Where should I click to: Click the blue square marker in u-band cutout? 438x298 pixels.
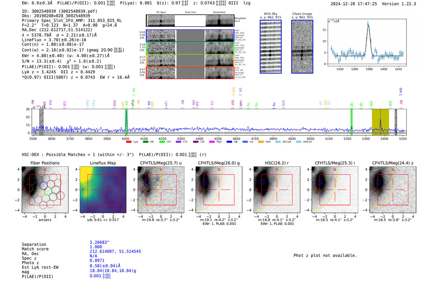(146, 182)
